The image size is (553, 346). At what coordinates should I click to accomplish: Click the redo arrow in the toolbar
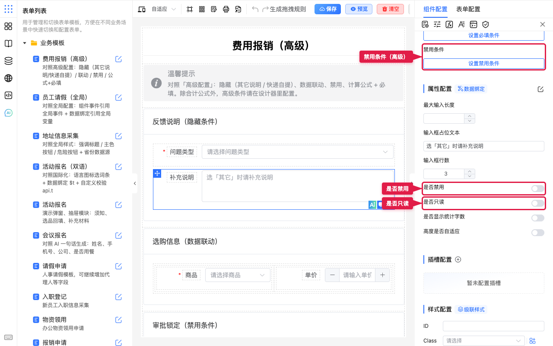coord(265,9)
